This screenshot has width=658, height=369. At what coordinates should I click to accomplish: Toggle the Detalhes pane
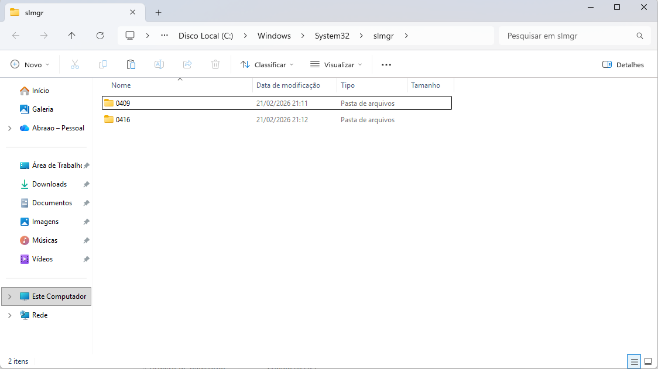coord(623,64)
